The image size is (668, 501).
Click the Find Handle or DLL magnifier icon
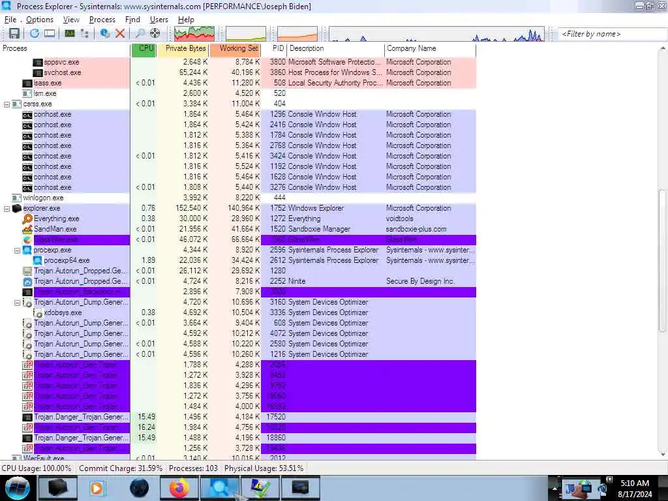pyautogui.click(x=140, y=33)
